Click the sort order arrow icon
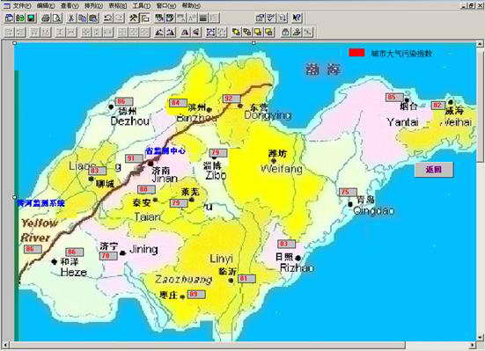The height and width of the screenshot is (351, 485). (283, 18)
